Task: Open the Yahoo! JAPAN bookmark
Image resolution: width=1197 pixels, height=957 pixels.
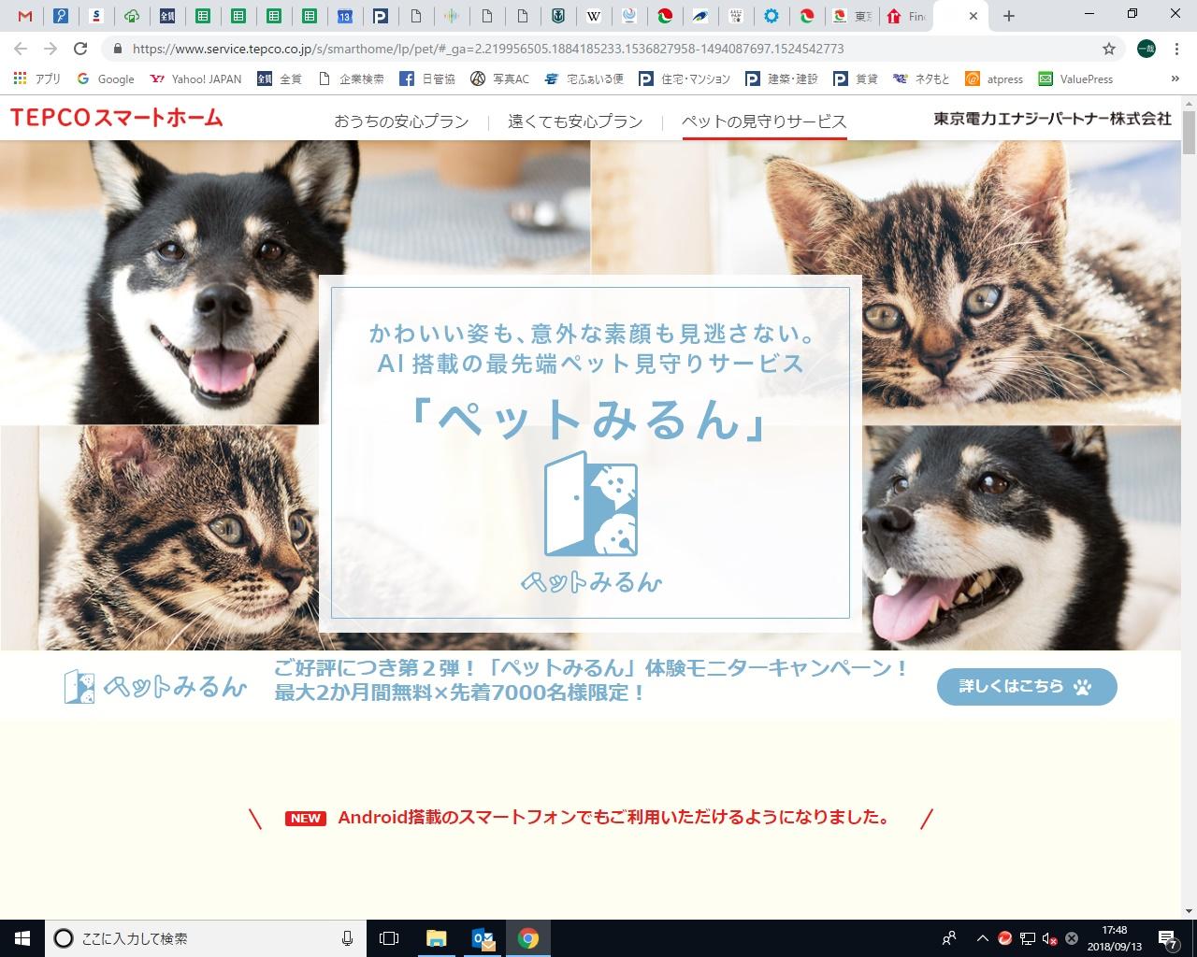Action: [195, 79]
